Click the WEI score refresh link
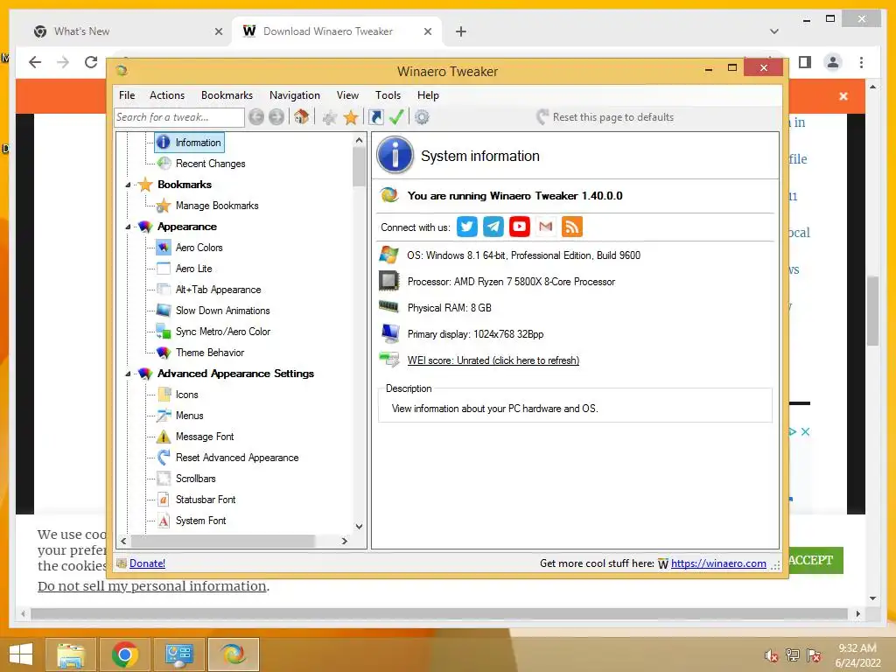The width and height of the screenshot is (896, 672). tap(493, 360)
